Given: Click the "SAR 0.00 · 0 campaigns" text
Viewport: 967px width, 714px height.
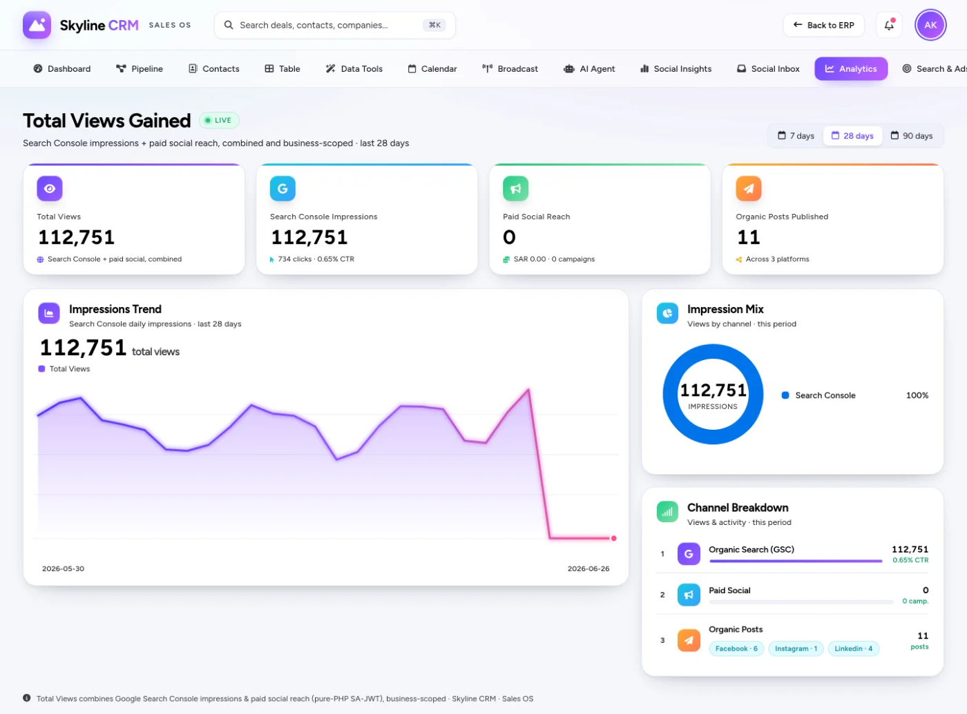Looking at the screenshot, I should 554,259.
